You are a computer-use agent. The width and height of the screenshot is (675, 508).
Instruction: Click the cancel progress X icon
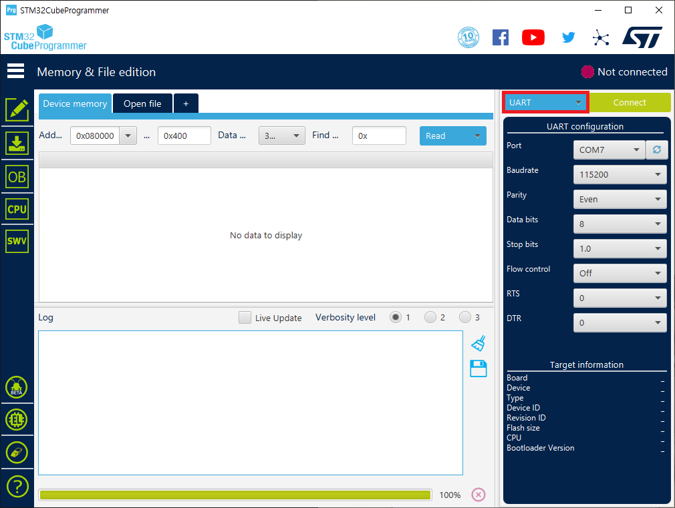[479, 495]
